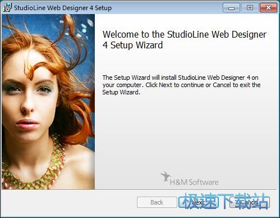The image size is (280, 218).
Task: Click the red-haired woman banner image
Action: tap(48, 102)
